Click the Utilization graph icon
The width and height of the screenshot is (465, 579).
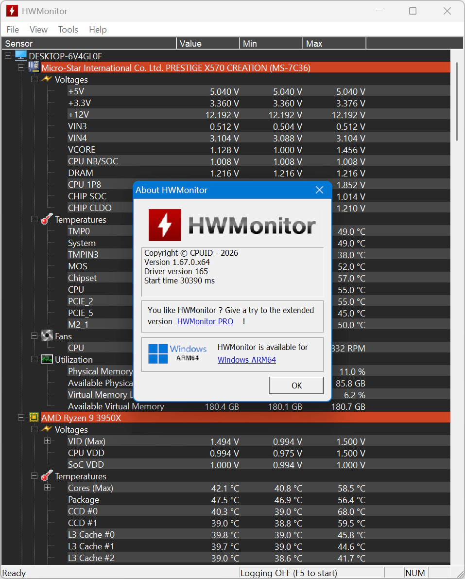coord(47,359)
